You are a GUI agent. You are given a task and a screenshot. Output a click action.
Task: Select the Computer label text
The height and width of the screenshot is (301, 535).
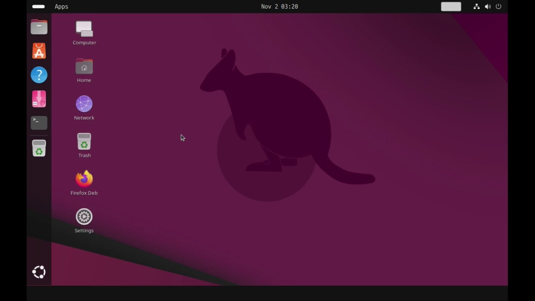coord(84,43)
